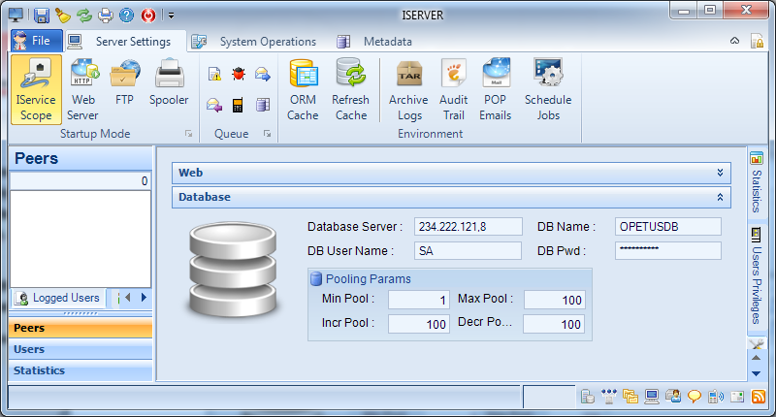Click the lock page icon at ribbon right

coord(757,41)
